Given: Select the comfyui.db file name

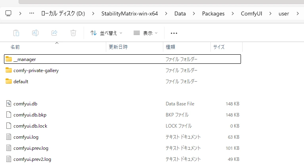Looking at the screenshot, I should 25,104.
